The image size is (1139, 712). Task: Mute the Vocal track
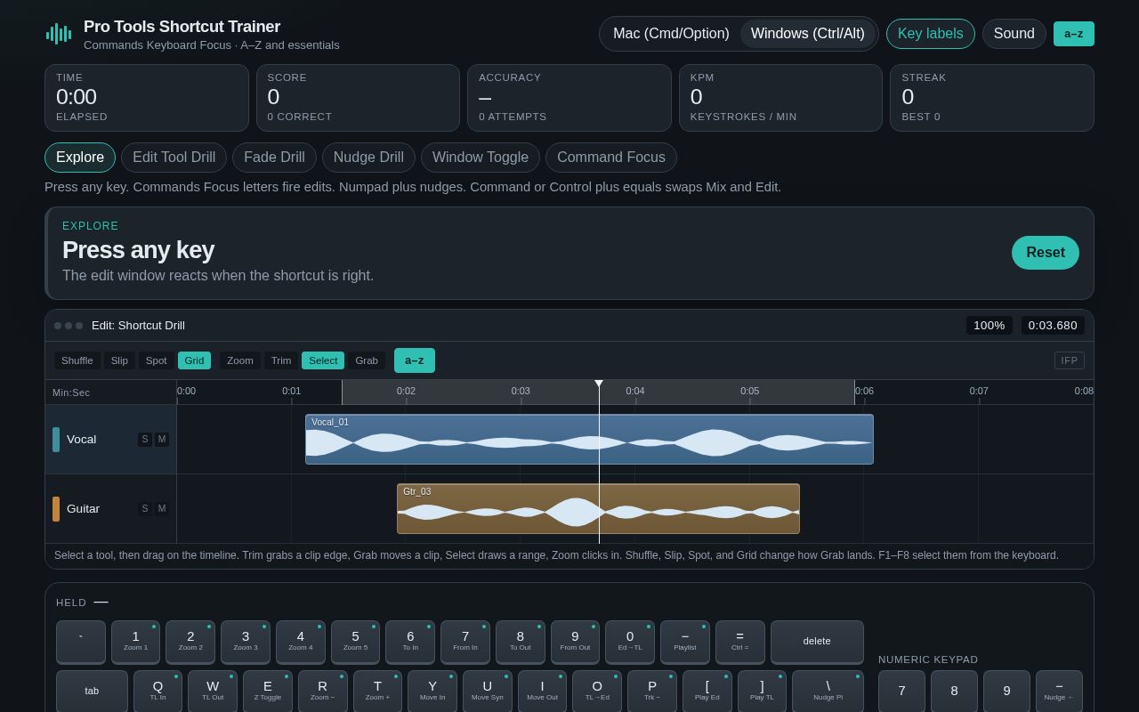tap(162, 440)
